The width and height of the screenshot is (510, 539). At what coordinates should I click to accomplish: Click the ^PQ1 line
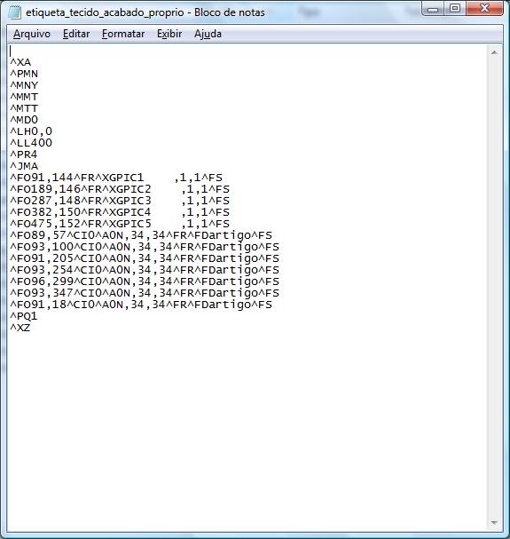coord(23,316)
